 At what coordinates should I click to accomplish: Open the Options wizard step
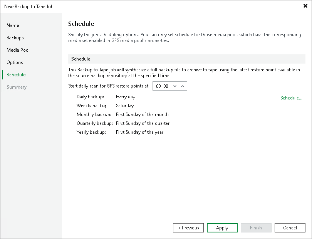(15, 62)
